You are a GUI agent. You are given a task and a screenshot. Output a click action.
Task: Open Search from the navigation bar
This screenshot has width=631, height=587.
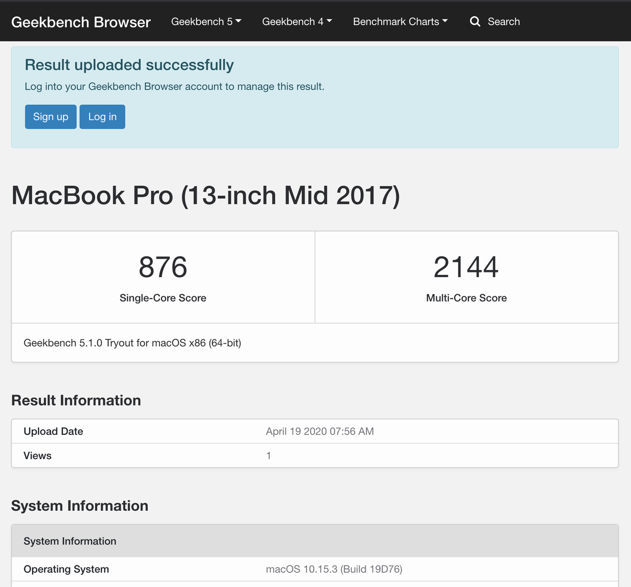pos(504,22)
